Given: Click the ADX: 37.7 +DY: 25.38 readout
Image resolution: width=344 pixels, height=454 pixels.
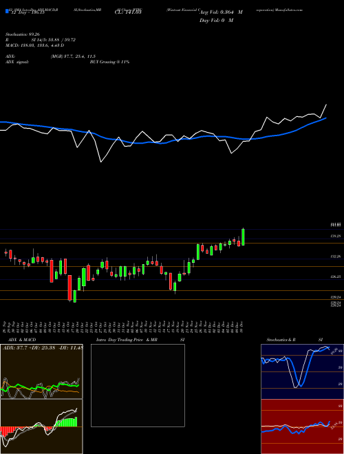Looking at the screenshot, I should (x=43, y=347).
